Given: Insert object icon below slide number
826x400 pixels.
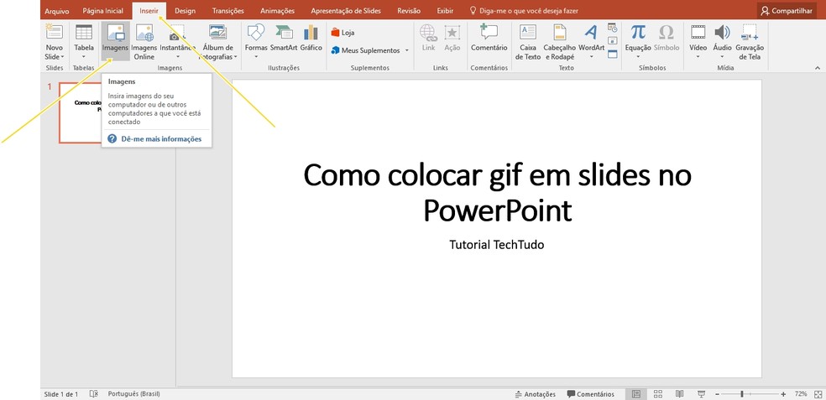Looking at the screenshot, I should pos(612,54).
